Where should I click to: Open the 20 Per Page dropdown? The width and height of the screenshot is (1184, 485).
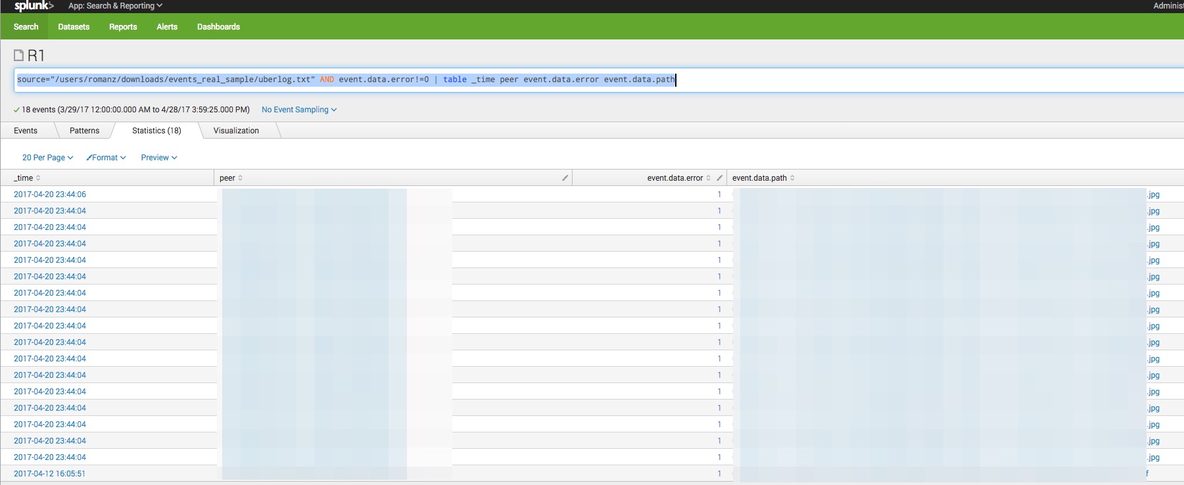47,158
